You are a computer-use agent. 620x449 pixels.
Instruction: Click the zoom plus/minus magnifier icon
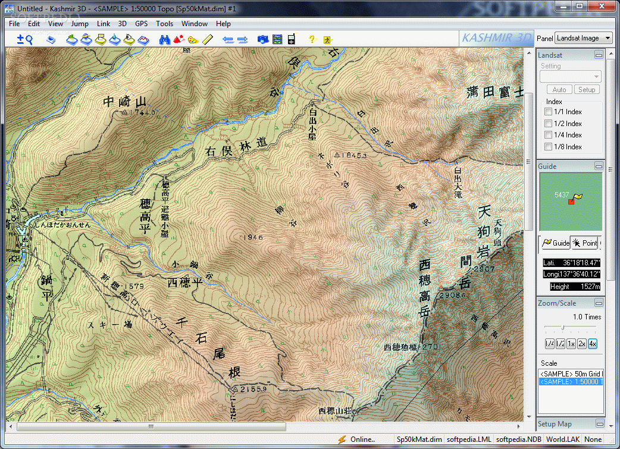coord(24,39)
